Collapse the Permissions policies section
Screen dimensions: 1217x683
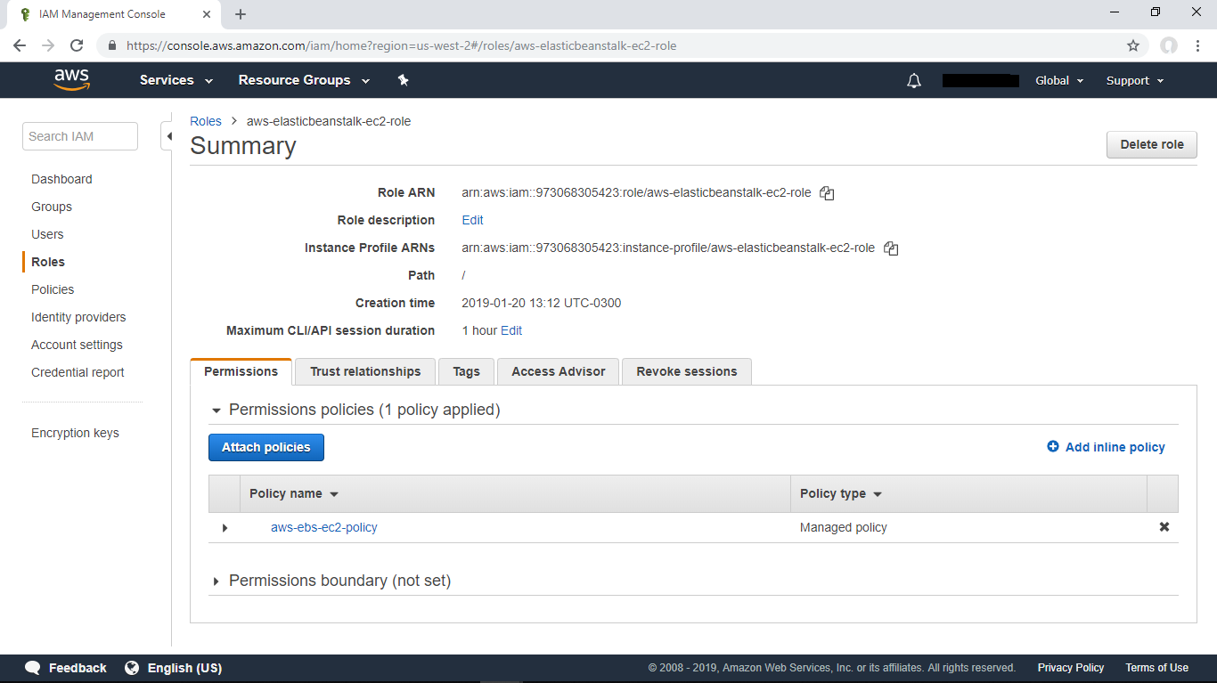(216, 410)
